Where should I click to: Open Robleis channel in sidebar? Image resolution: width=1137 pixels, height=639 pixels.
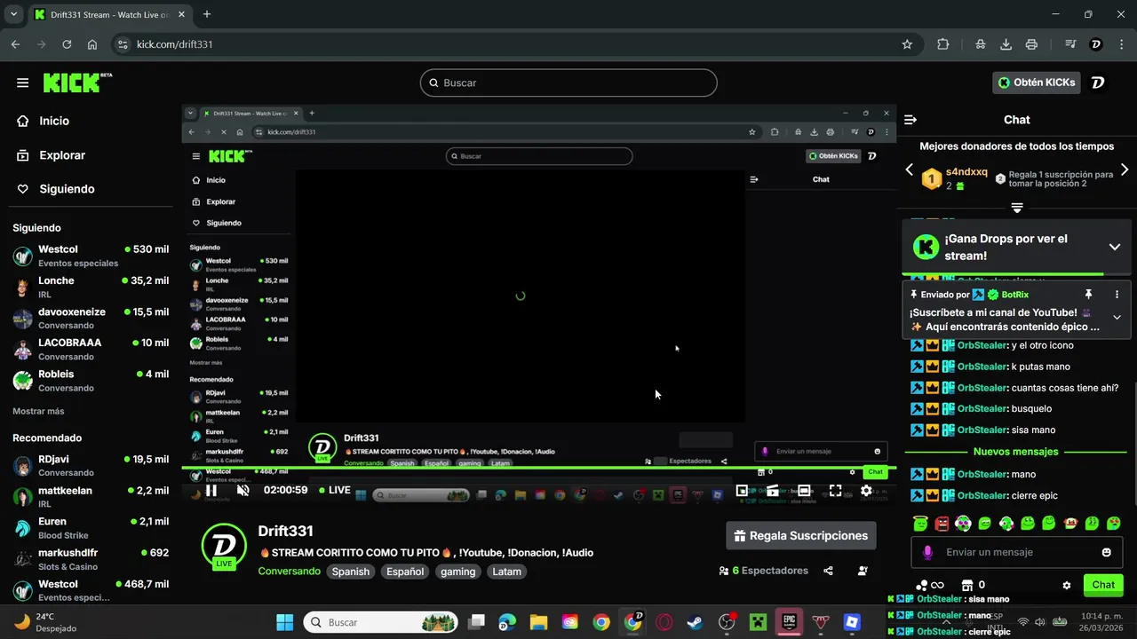(x=91, y=381)
